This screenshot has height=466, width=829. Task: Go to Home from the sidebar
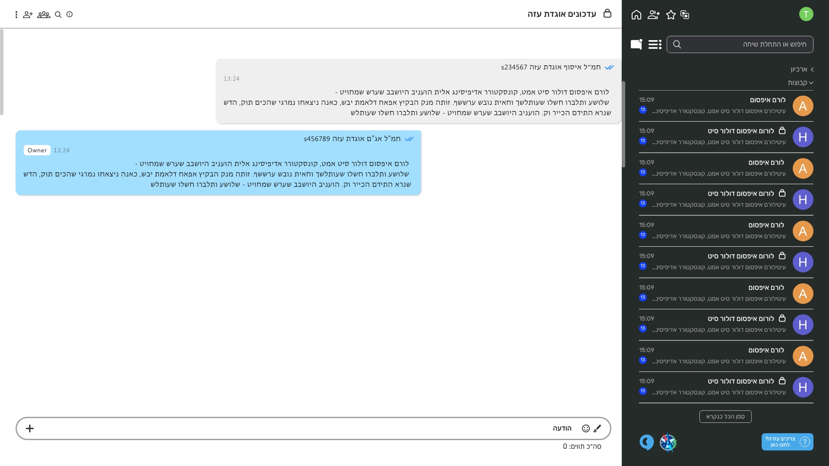point(636,15)
